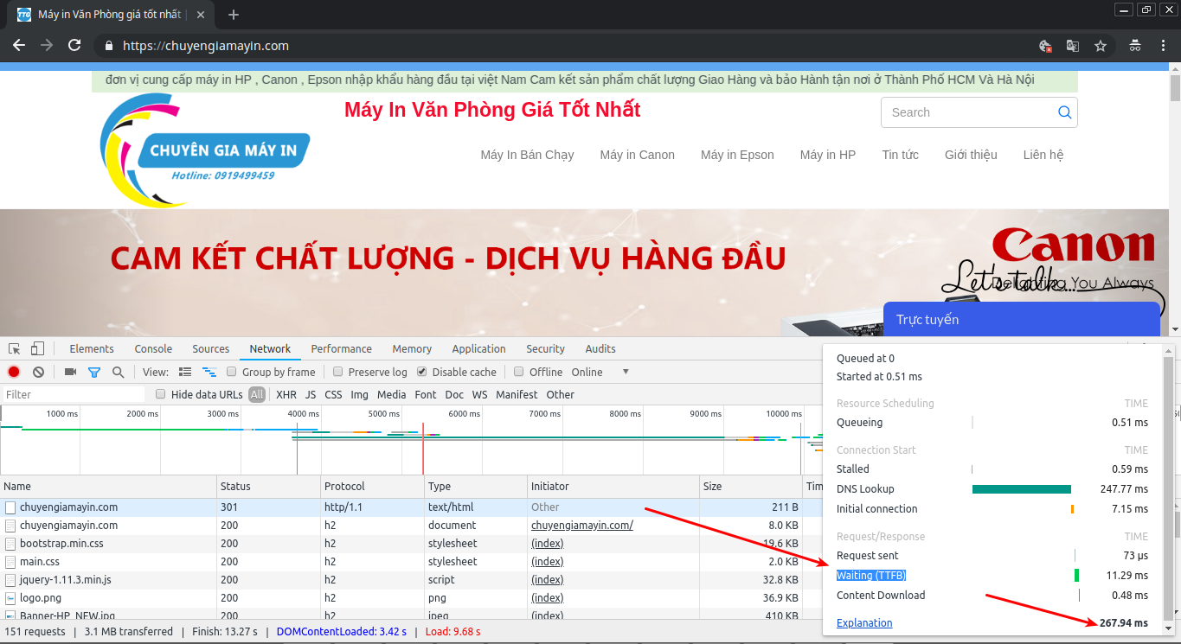The height and width of the screenshot is (644, 1181).
Task: Switch to large request rows view
Action: [x=185, y=372]
